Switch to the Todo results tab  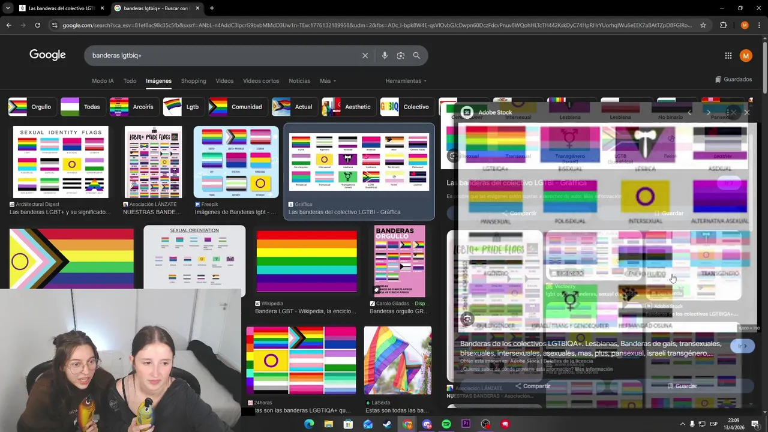click(x=130, y=81)
